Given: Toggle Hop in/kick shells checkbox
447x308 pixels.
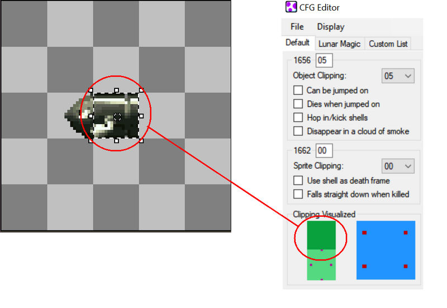Looking at the screenshot, I should (298, 117).
